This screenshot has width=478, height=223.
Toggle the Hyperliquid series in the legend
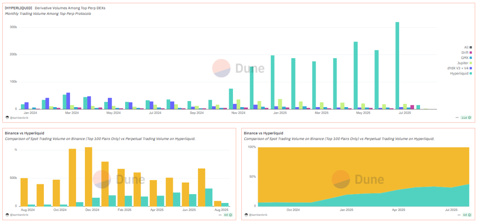461,73
